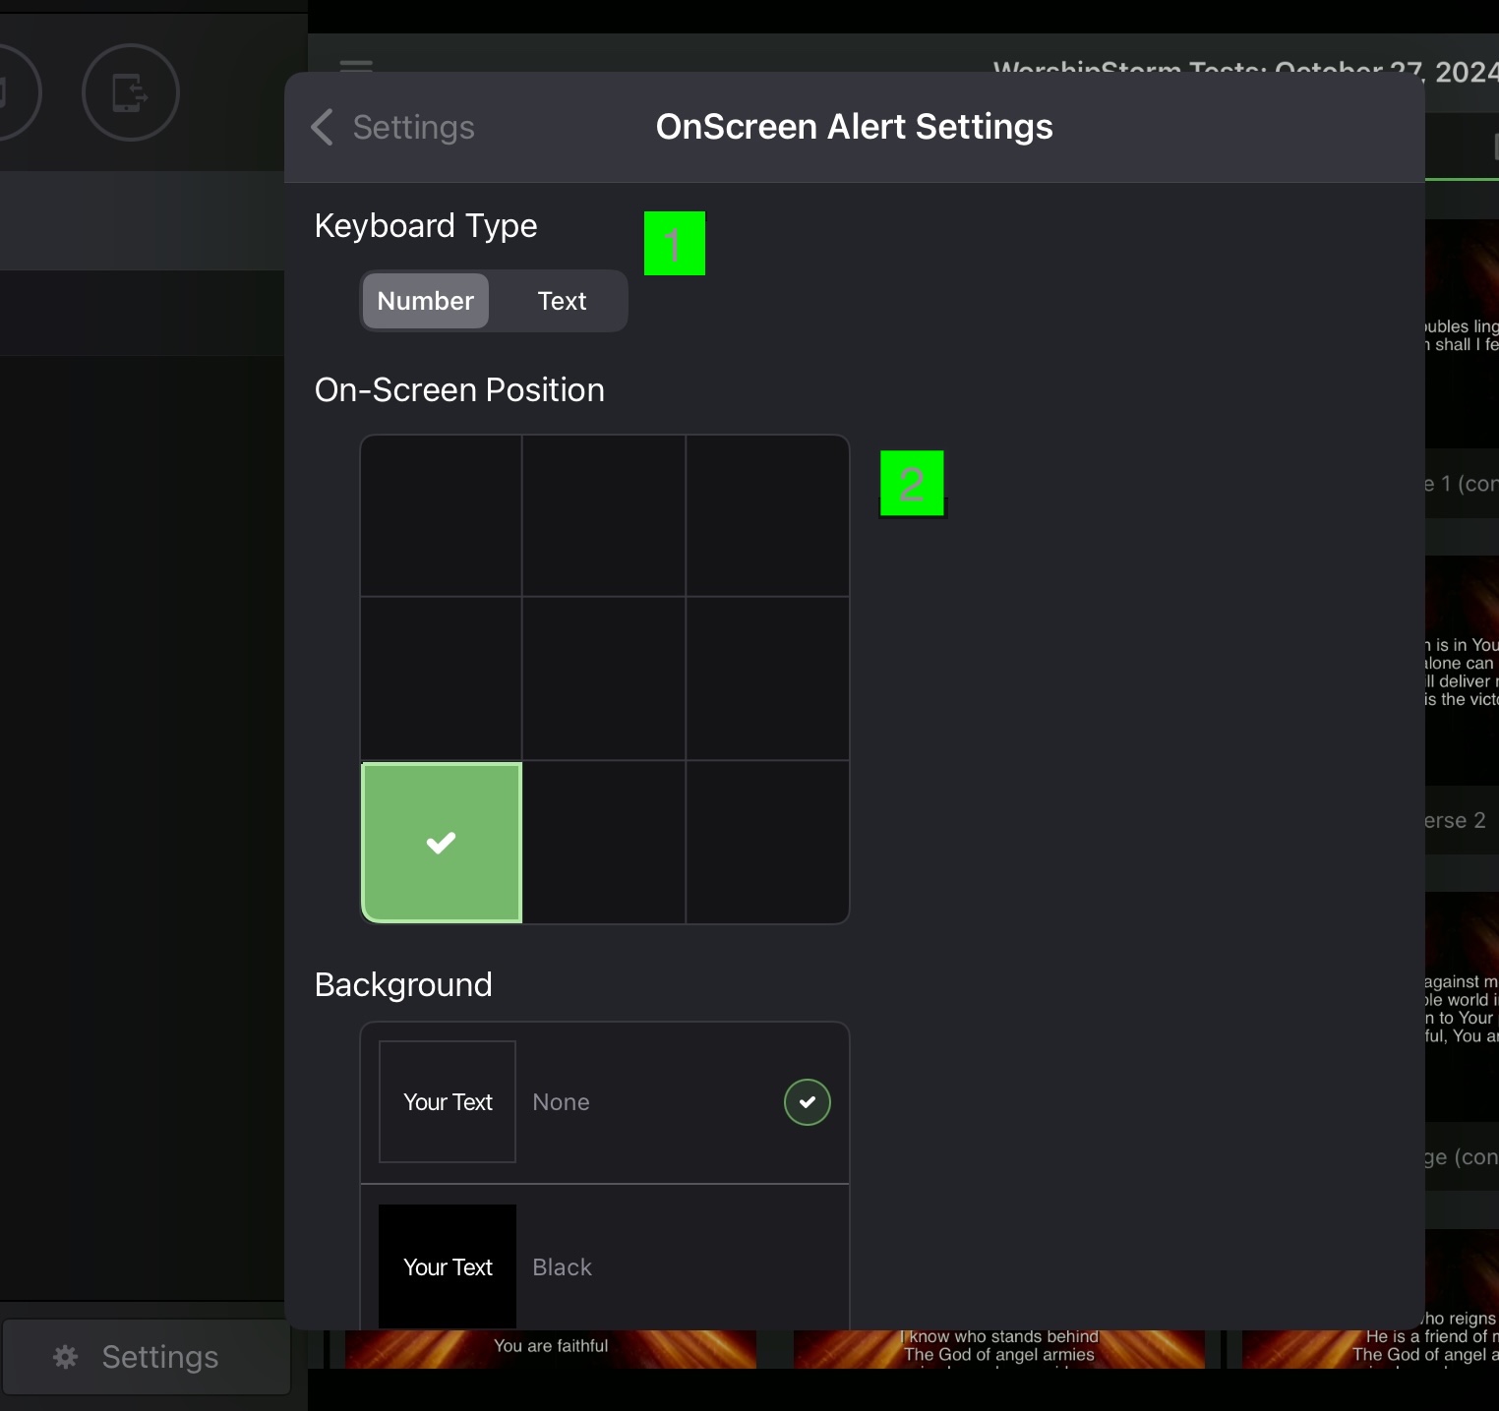This screenshot has height=1411, width=1499.
Task: Choose top-center on-screen position cell
Action: tap(604, 515)
